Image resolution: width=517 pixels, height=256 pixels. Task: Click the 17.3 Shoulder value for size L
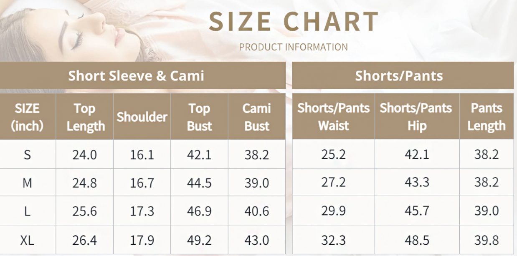(142, 211)
